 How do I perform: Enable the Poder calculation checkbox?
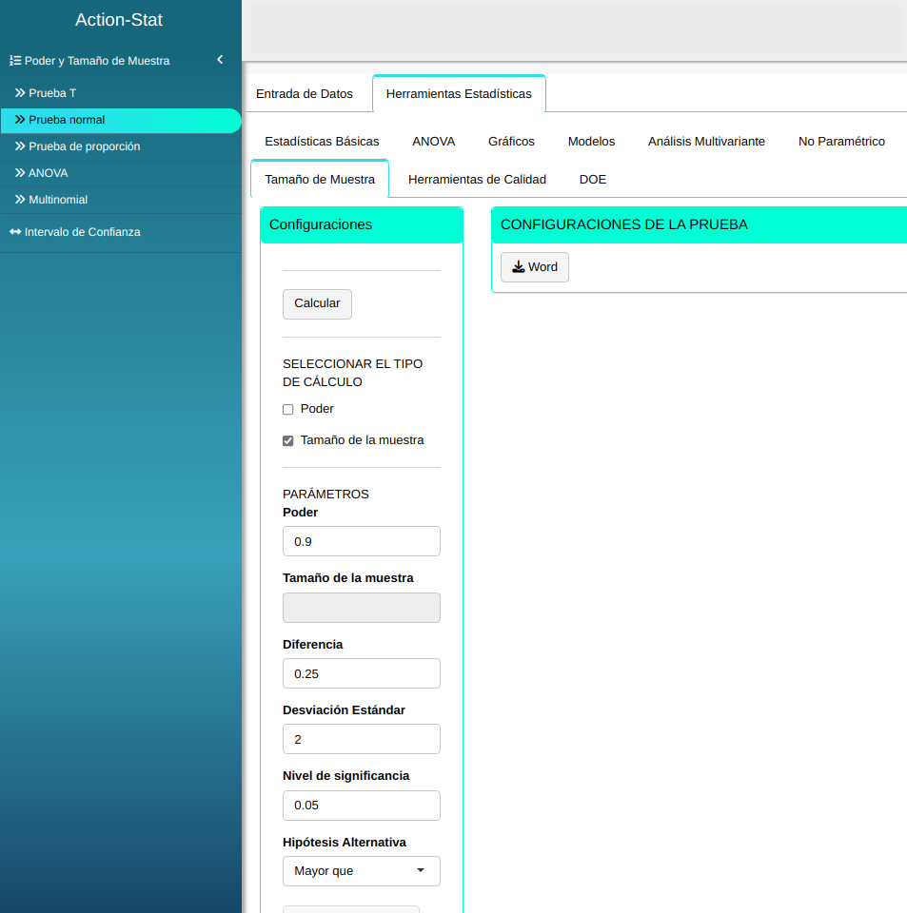coord(288,410)
